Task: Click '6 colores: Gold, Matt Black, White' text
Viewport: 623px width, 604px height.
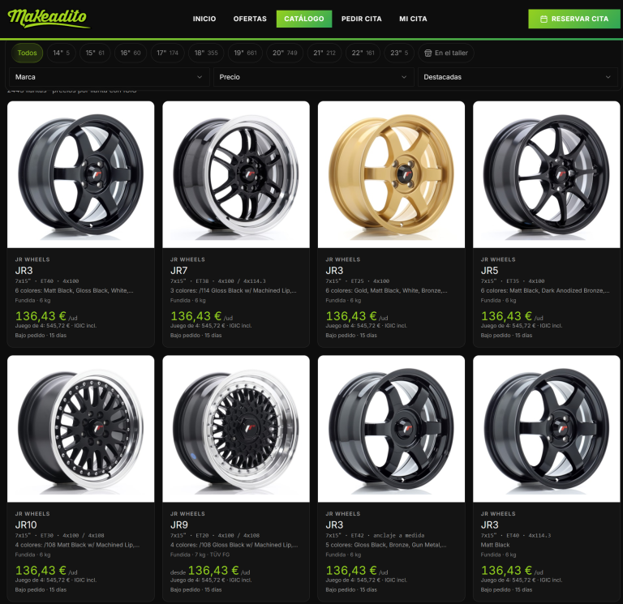Action: click(x=386, y=291)
